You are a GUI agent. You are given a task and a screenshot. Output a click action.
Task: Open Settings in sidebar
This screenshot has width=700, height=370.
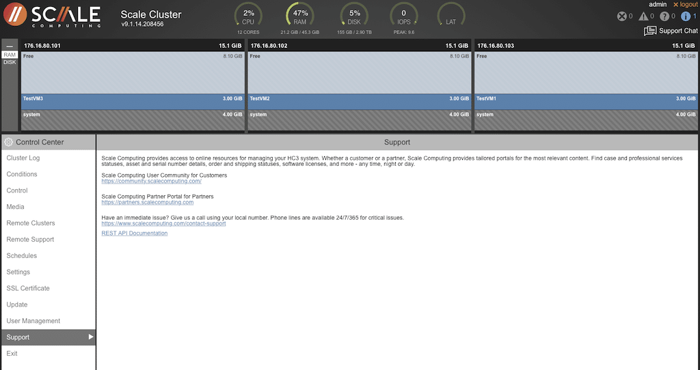49,272
